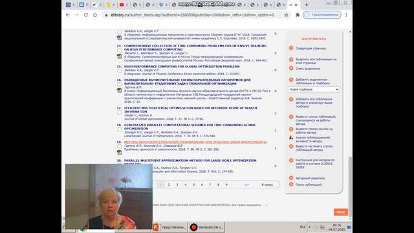Tick the checkbox for publication 15
This screenshot has width=414, height=233.
click(x=119, y=71)
